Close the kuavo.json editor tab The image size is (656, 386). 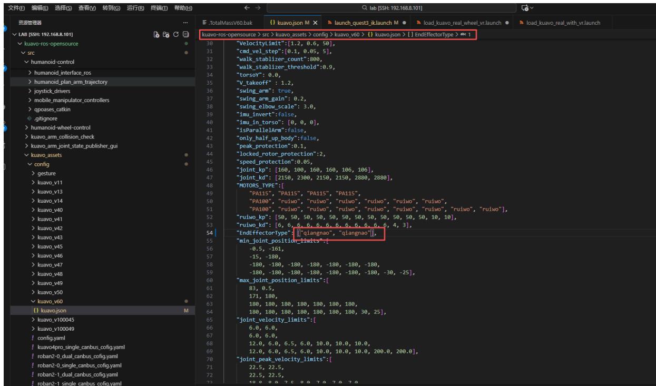(x=315, y=23)
